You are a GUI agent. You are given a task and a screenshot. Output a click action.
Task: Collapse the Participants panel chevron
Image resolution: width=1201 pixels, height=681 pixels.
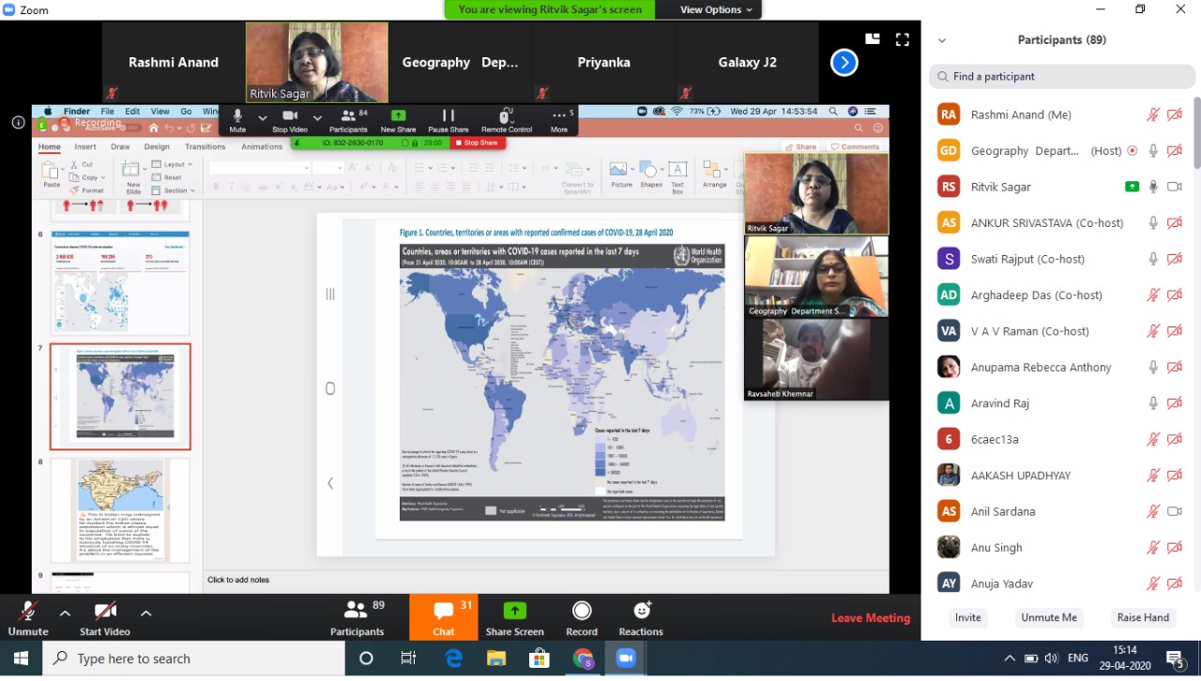pyautogui.click(x=942, y=40)
